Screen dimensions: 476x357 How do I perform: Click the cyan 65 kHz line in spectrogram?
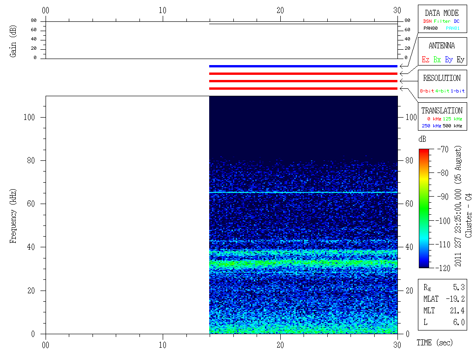coord(303,192)
